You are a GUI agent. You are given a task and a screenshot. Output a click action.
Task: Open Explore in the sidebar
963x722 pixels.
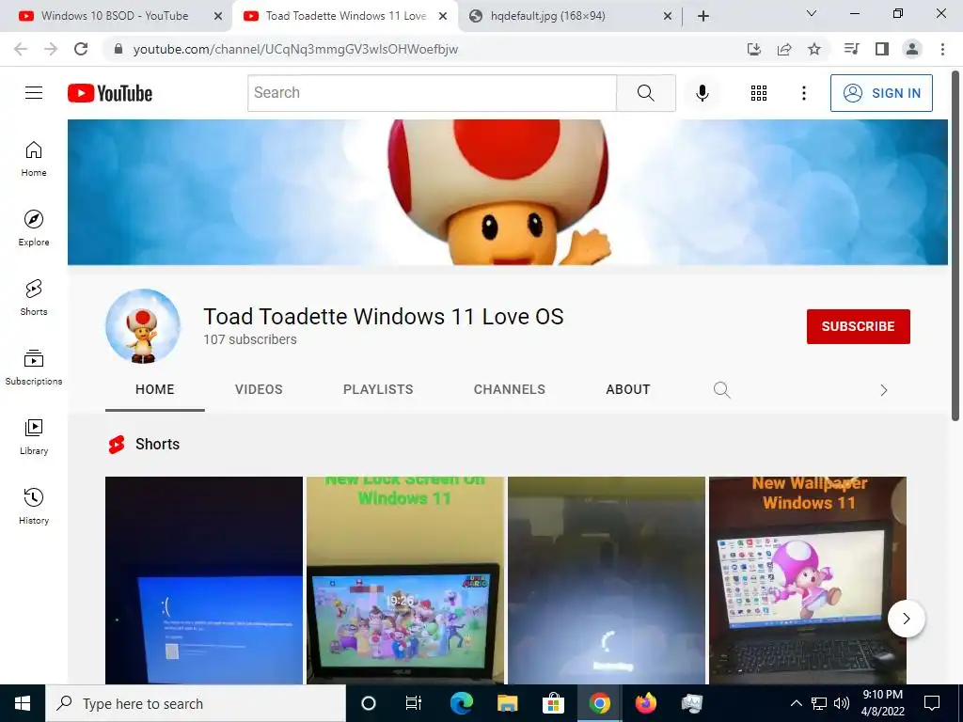(x=34, y=228)
